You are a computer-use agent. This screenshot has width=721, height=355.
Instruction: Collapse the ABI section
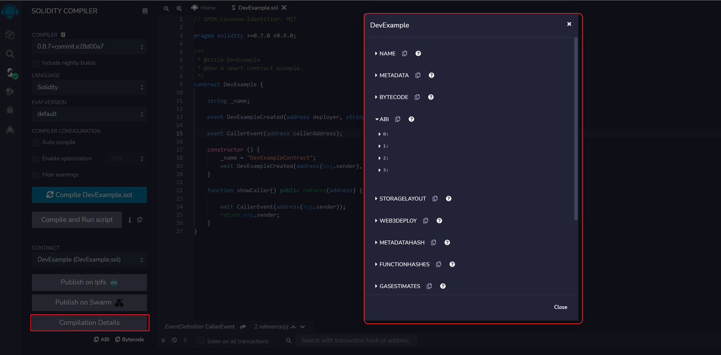click(382, 119)
